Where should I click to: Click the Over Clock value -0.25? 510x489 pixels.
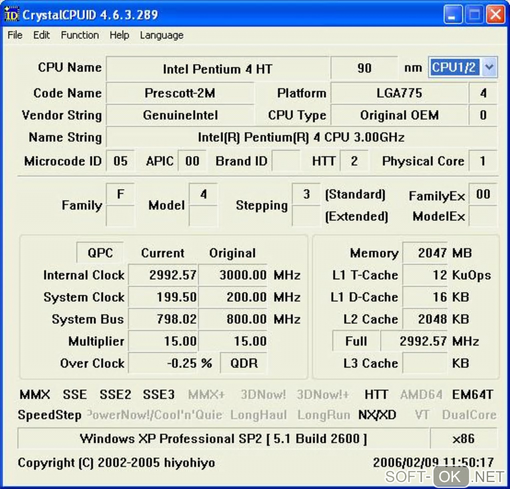click(163, 363)
